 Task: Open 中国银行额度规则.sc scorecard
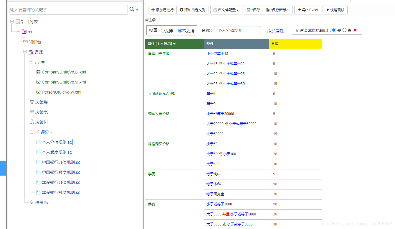(61, 172)
